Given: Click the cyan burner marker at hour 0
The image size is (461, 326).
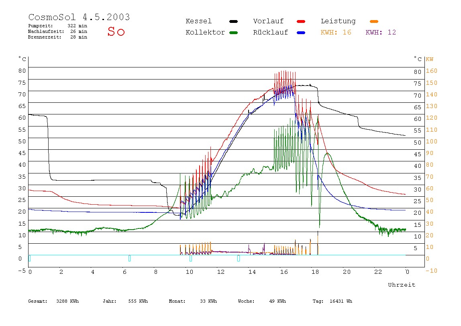Looking at the screenshot, I should tap(29, 258).
